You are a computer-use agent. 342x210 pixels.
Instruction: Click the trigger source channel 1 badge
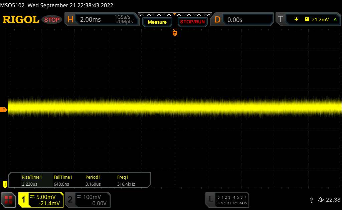pyautogui.click(x=307, y=20)
